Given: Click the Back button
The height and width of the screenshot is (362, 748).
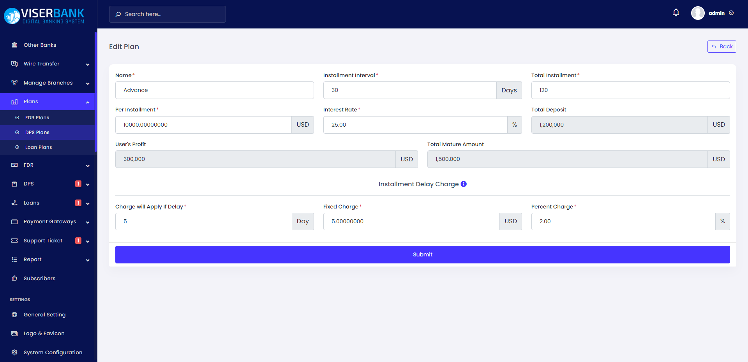Looking at the screenshot, I should (722, 46).
